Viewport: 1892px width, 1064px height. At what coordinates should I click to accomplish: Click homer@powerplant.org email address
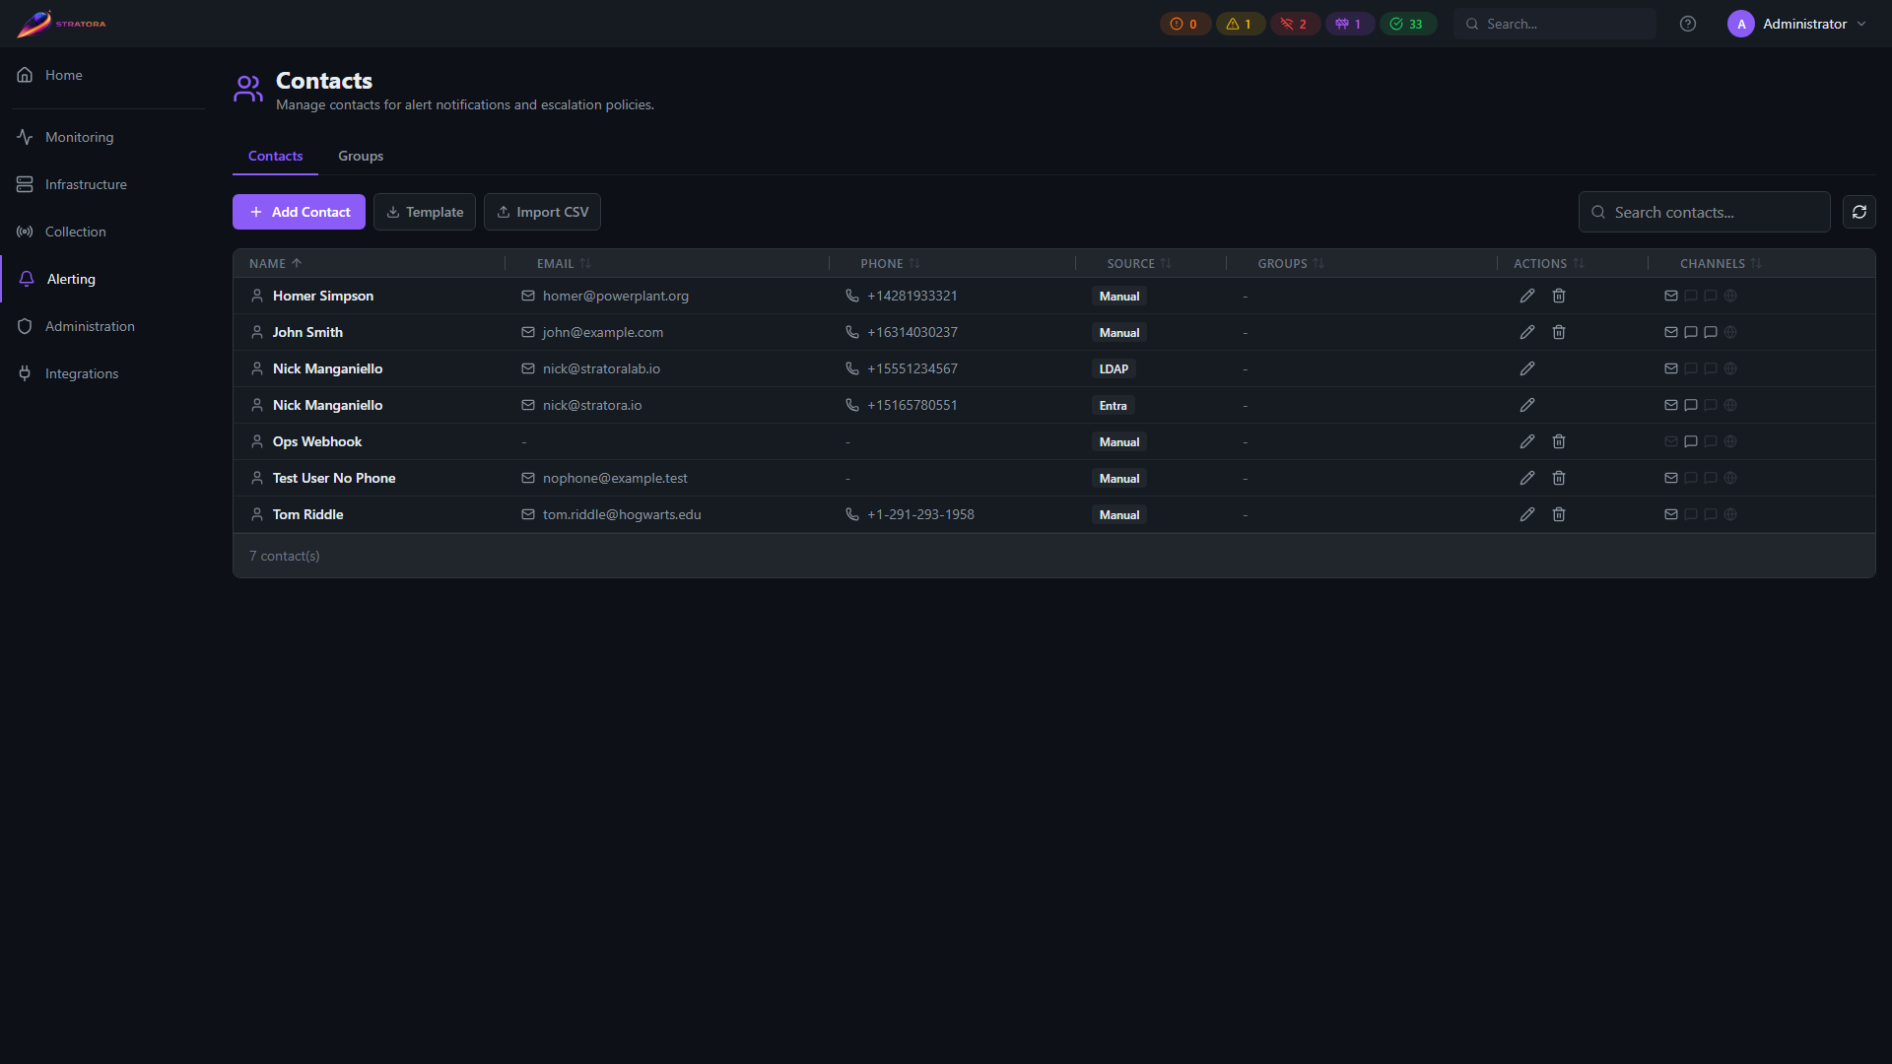[x=616, y=296]
